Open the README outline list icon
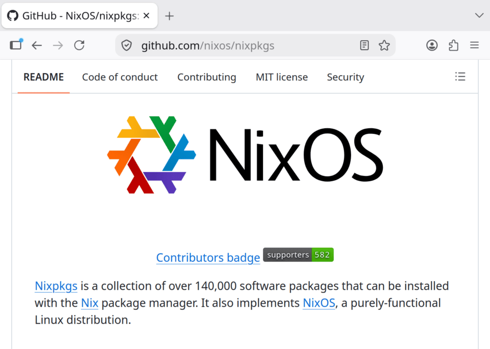The image size is (490, 349). point(460,76)
